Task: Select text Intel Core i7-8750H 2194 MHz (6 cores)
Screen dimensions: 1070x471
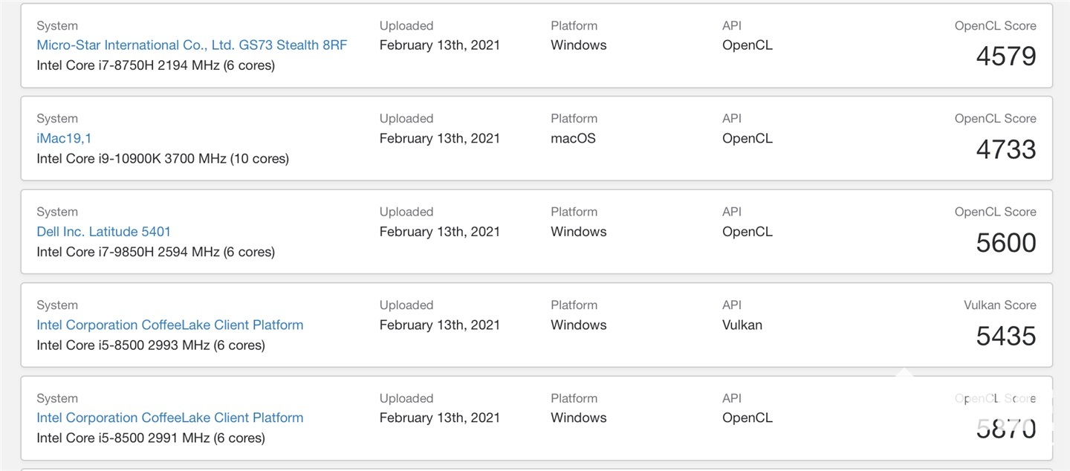Action: point(155,65)
